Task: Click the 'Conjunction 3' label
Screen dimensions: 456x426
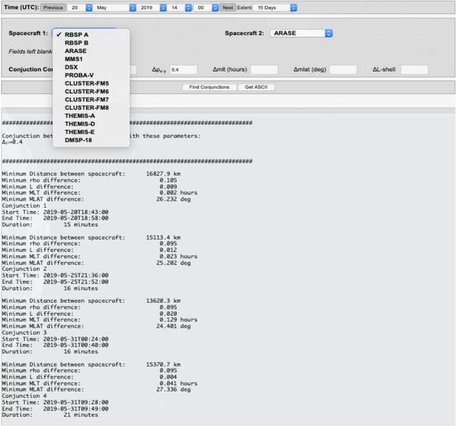Action: [x=24, y=333]
